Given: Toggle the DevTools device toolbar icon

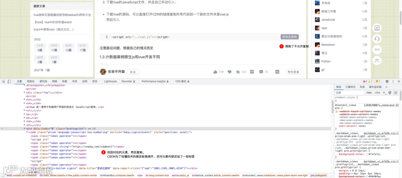Looking at the screenshot, I should tap(9, 81).
